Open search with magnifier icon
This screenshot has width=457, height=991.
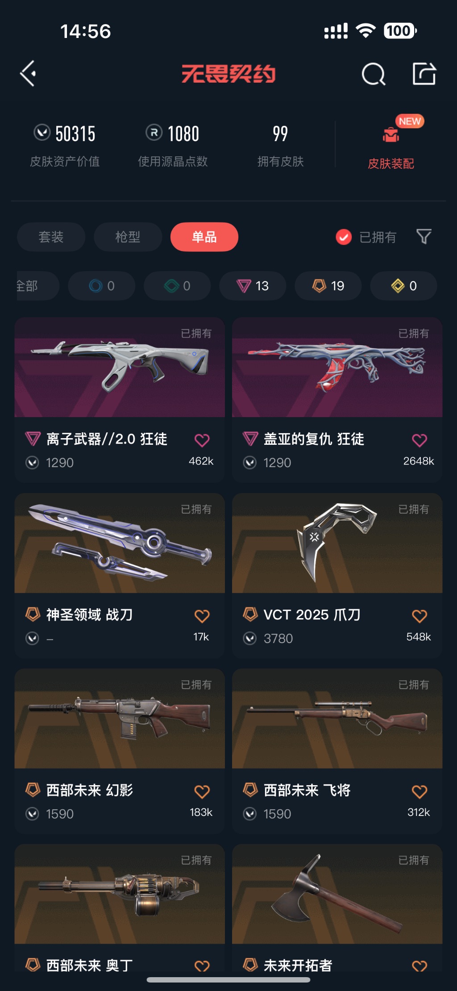pos(373,74)
